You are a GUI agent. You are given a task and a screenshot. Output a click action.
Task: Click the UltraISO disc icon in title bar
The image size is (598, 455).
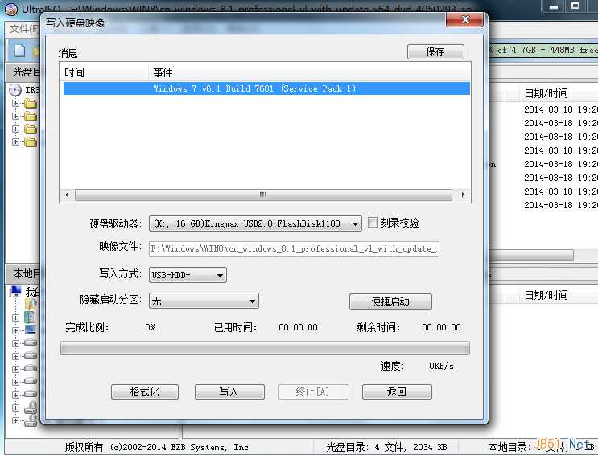11,9
